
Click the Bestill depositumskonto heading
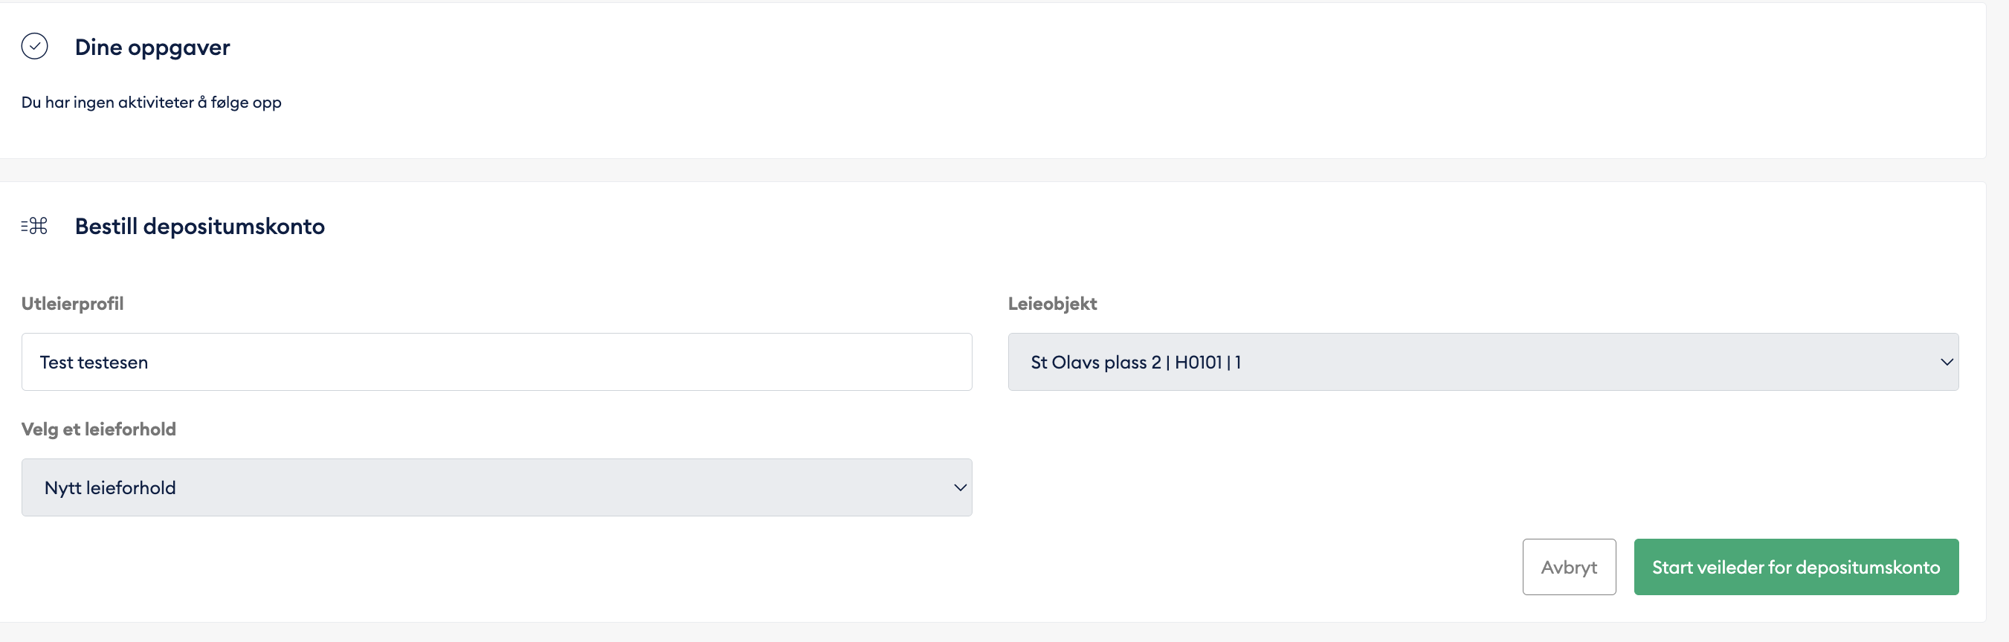[x=200, y=227]
